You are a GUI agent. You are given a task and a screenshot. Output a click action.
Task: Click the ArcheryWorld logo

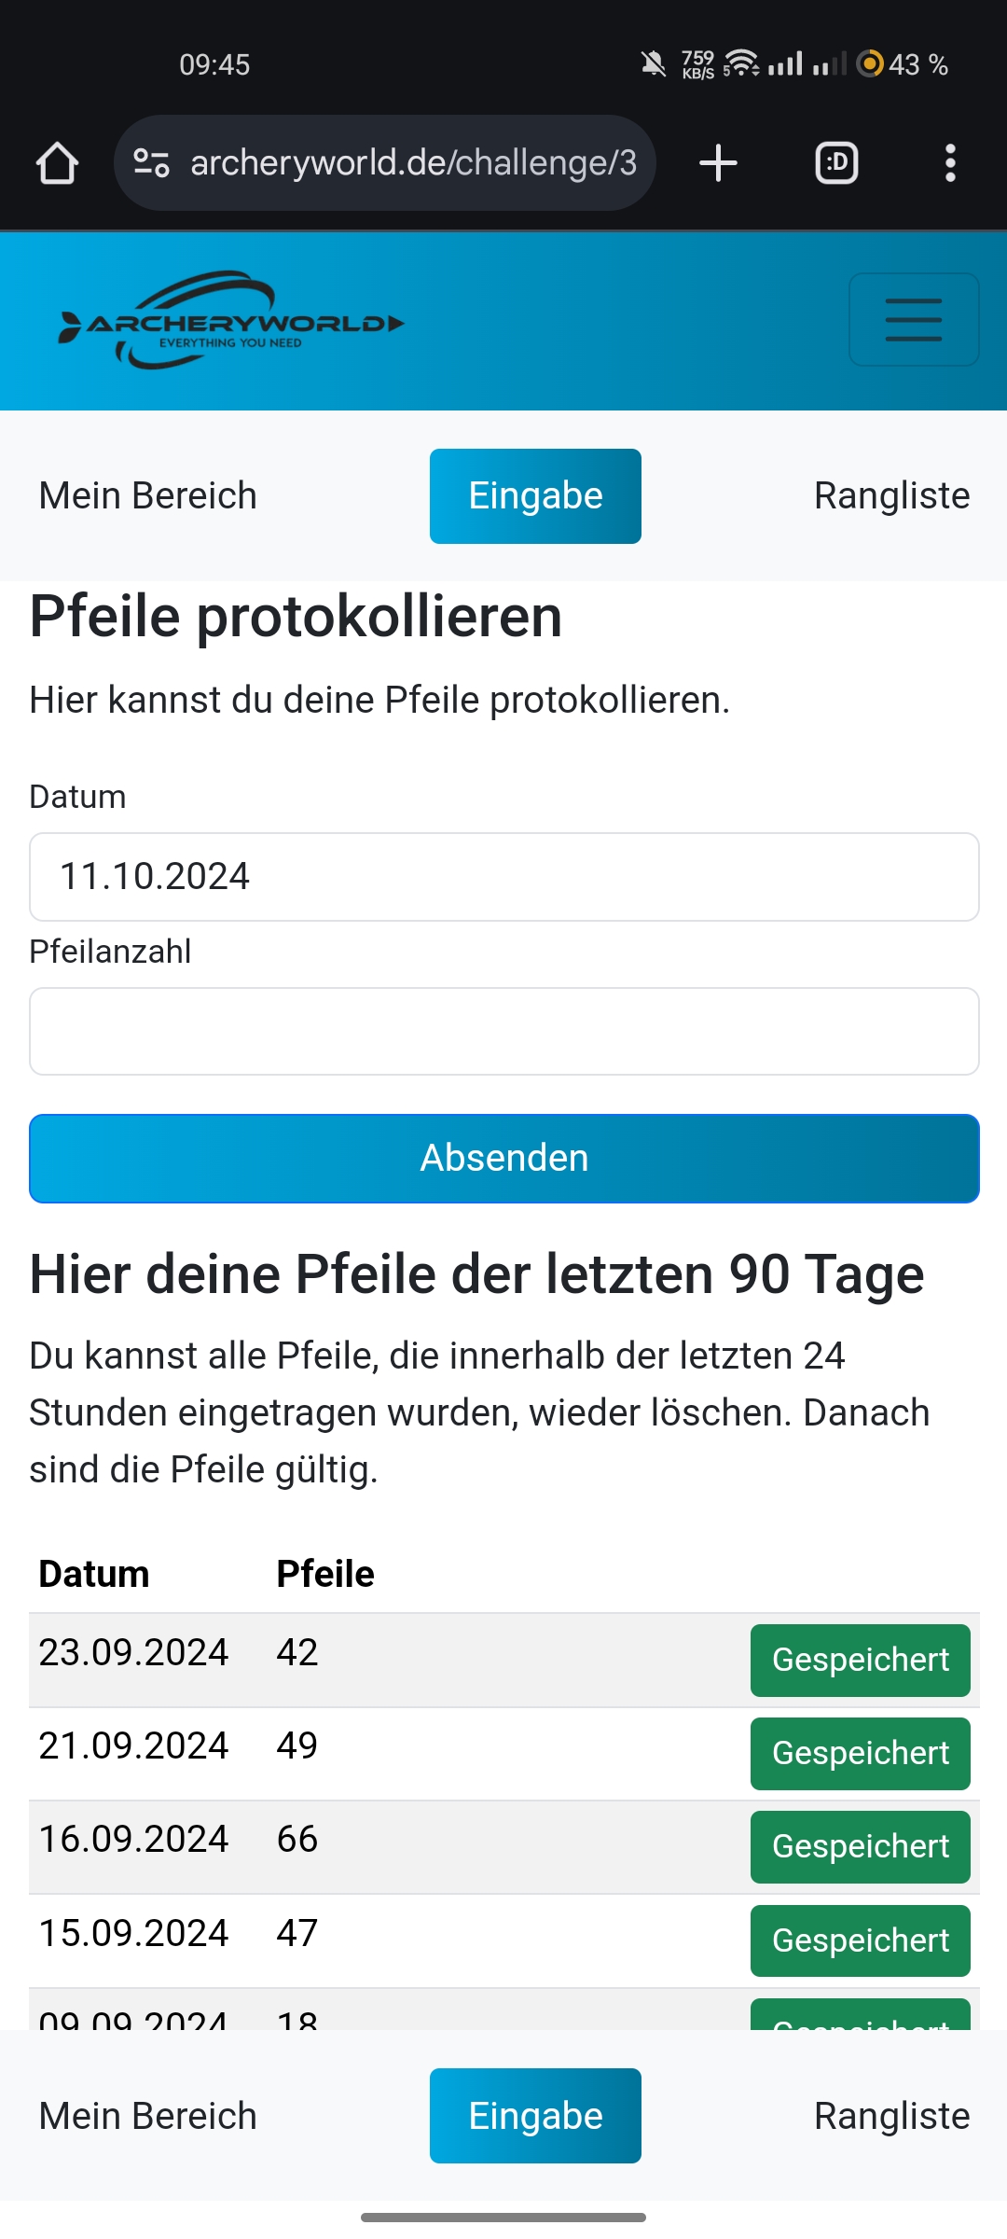(x=231, y=321)
